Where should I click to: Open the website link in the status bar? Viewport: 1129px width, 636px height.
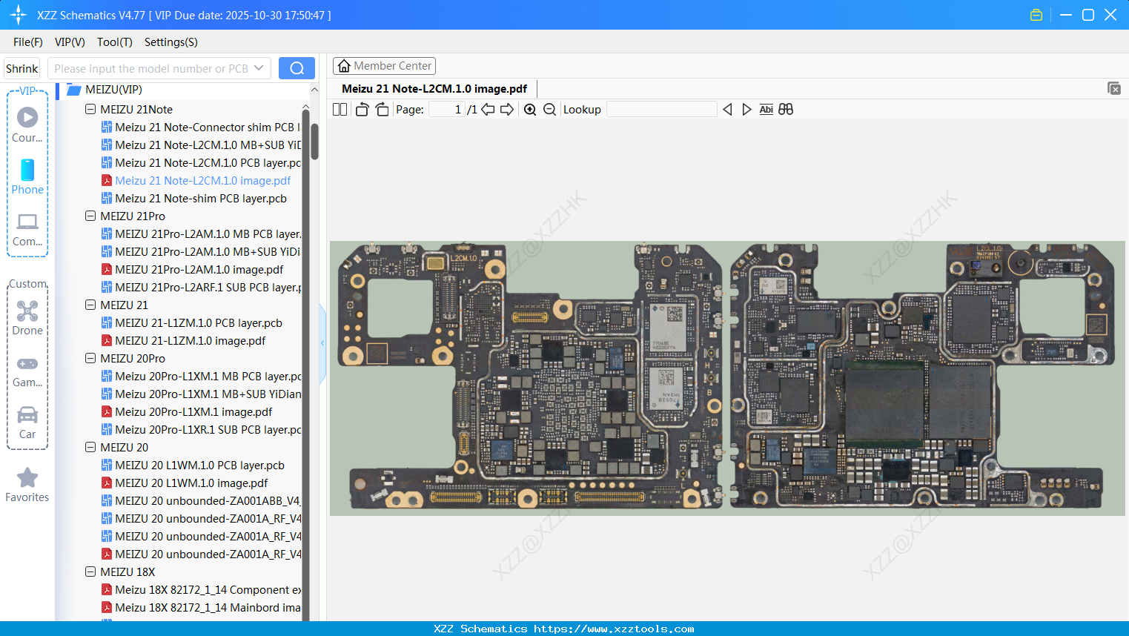pos(614,629)
